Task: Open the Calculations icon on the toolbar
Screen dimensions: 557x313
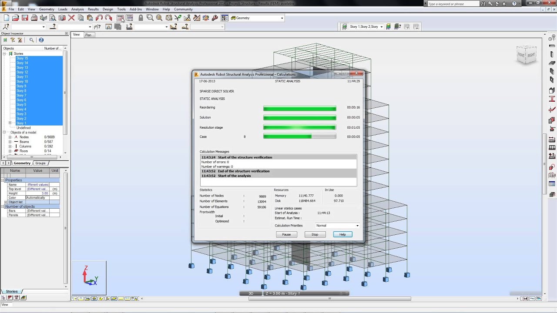Action: pyautogui.click(x=121, y=18)
